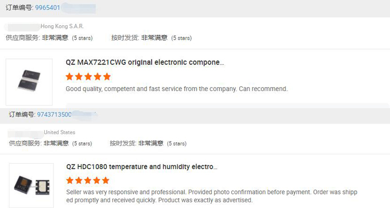Click the "Good quality, competent" review text
The width and height of the screenshot is (390, 208).
click(x=176, y=89)
